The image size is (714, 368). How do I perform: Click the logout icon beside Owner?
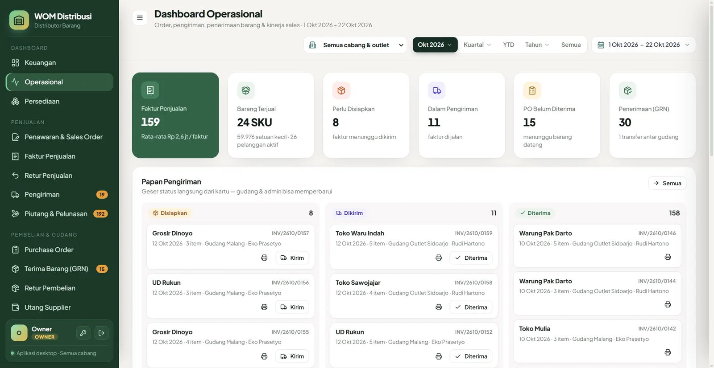(x=101, y=333)
